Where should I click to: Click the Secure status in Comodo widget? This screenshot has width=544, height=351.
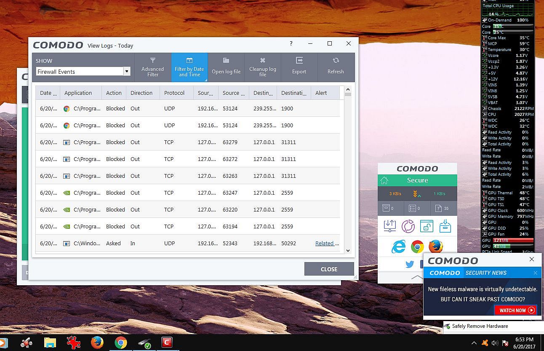click(417, 180)
